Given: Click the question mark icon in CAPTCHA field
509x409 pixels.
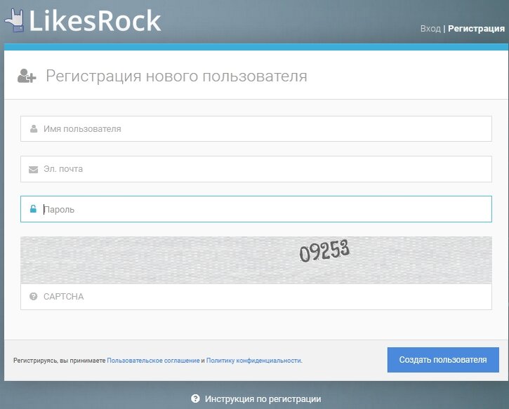Looking at the screenshot, I should point(34,296).
